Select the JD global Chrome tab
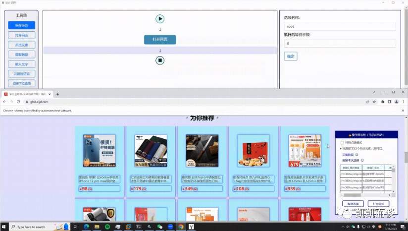The height and width of the screenshot is (231, 408). pyautogui.click(x=27, y=94)
